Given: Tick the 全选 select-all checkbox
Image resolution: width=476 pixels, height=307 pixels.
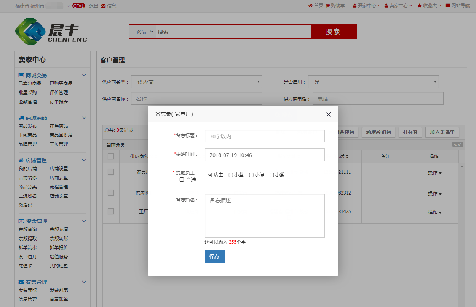Looking at the screenshot, I should tap(182, 180).
